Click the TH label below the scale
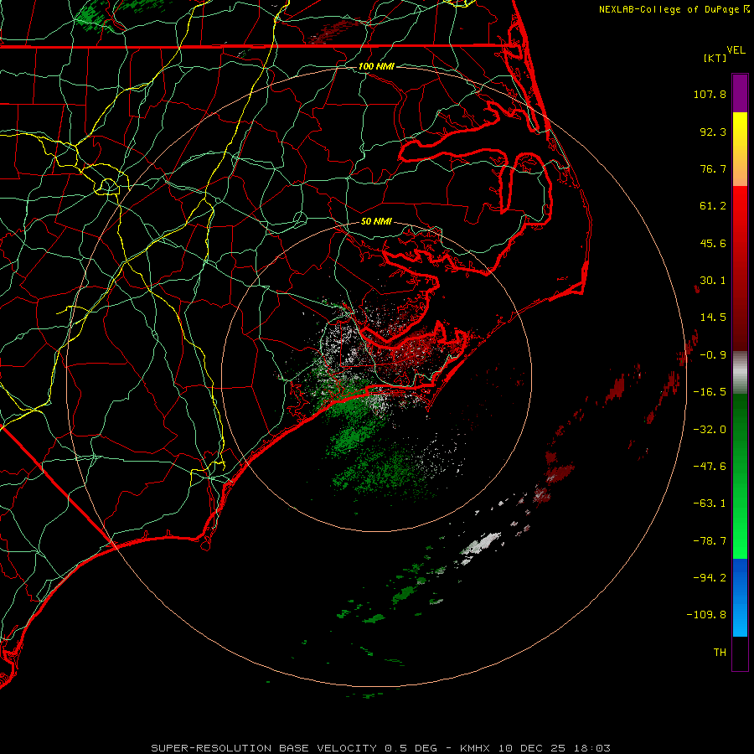The image size is (754, 754). click(720, 653)
